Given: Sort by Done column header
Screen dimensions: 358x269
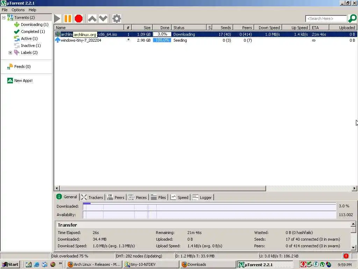Looking at the screenshot, I should (x=162, y=27).
